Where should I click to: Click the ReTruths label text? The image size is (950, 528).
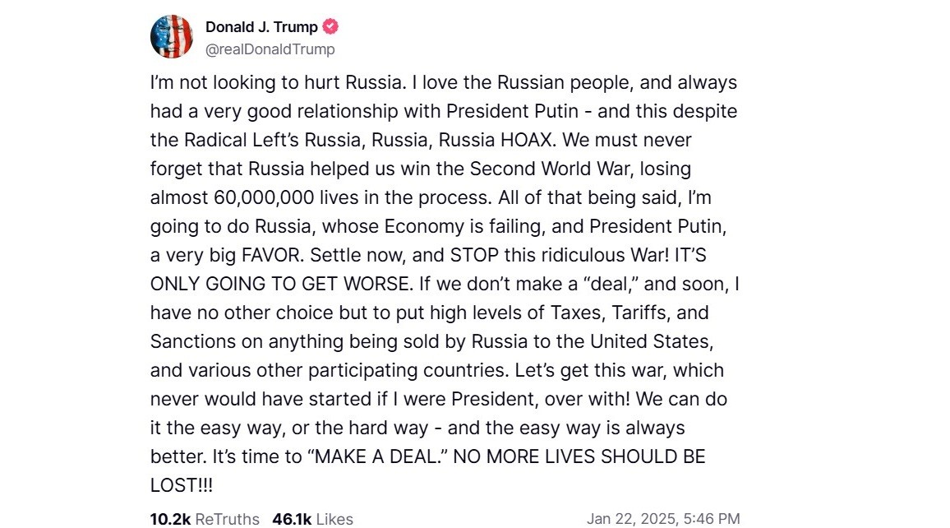click(227, 519)
